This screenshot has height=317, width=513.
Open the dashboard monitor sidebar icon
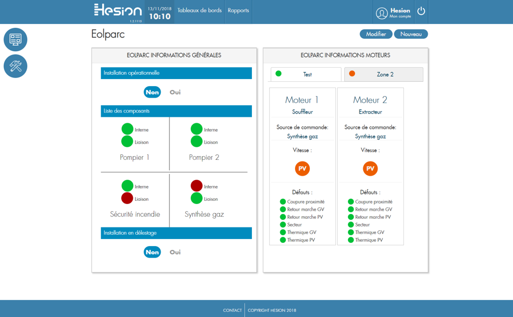[x=15, y=39]
